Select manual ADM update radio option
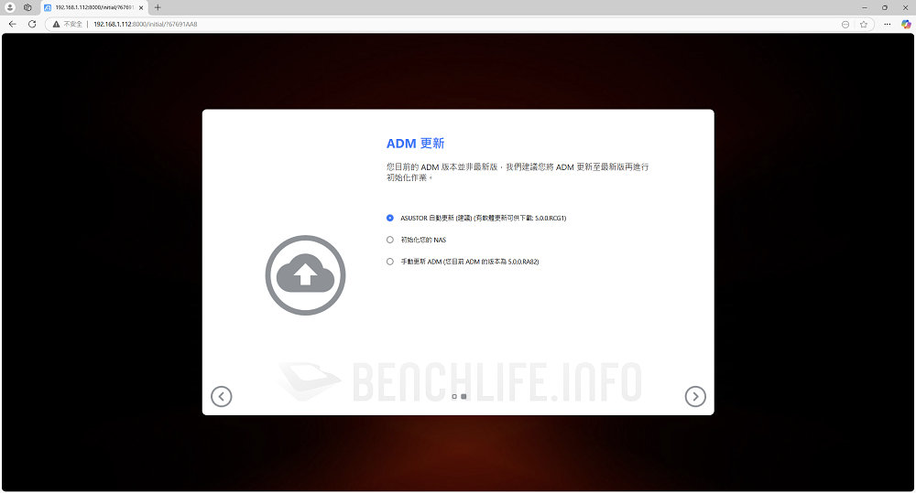Image resolution: width=916 pixels, height=493 pixels. tap(390, 262)
